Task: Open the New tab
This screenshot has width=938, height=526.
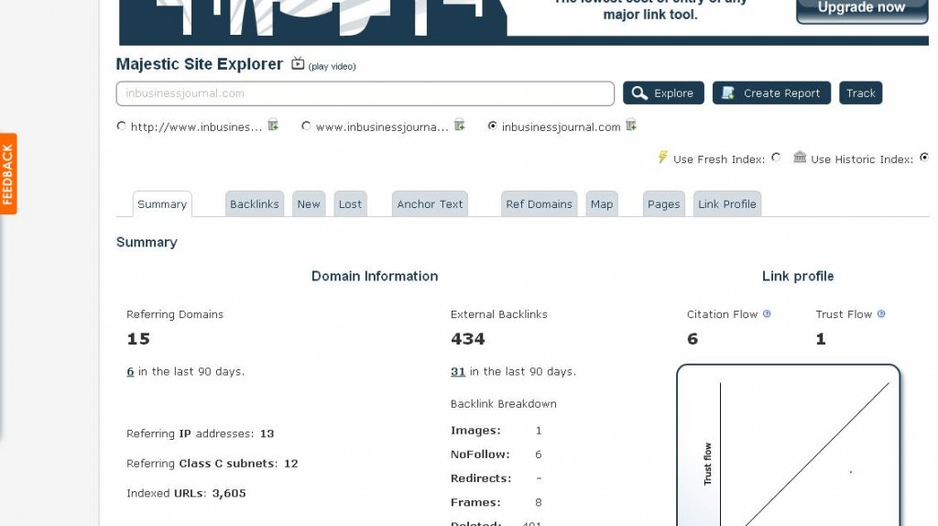Action: [309, 204]
